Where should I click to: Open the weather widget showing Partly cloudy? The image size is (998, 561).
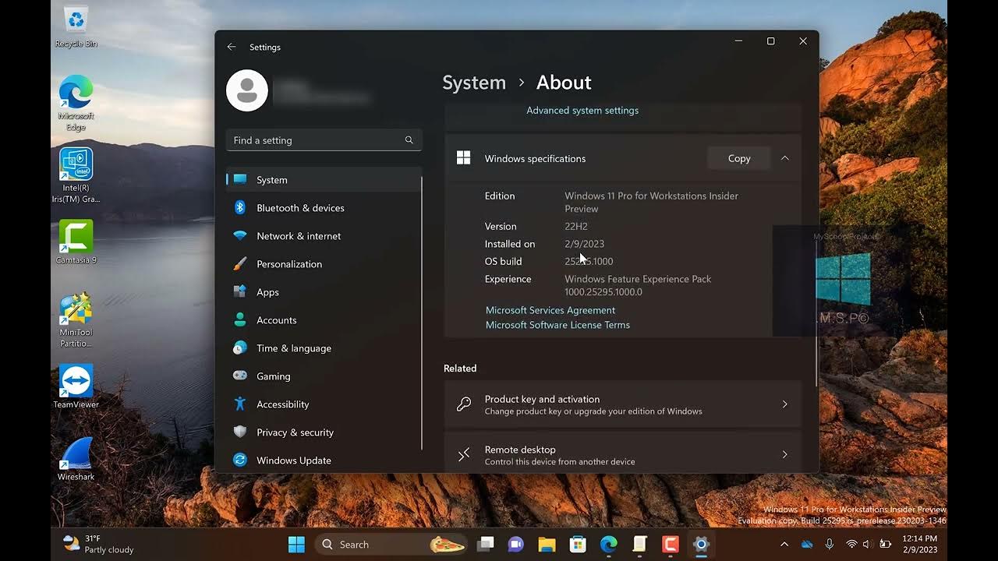click(98, 544)
